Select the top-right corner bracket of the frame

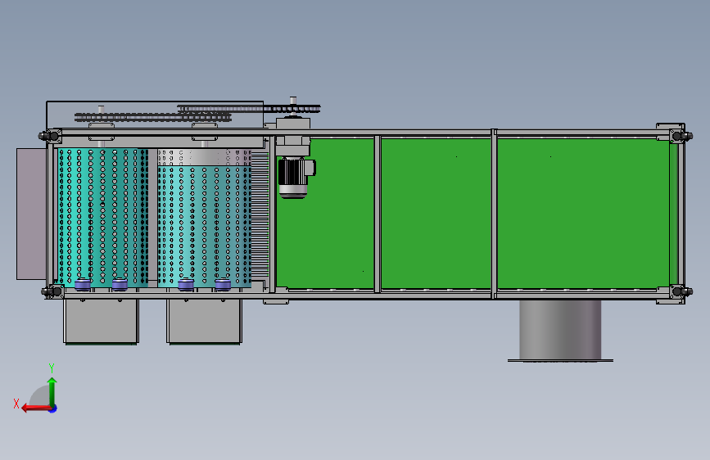coord(678,135)
